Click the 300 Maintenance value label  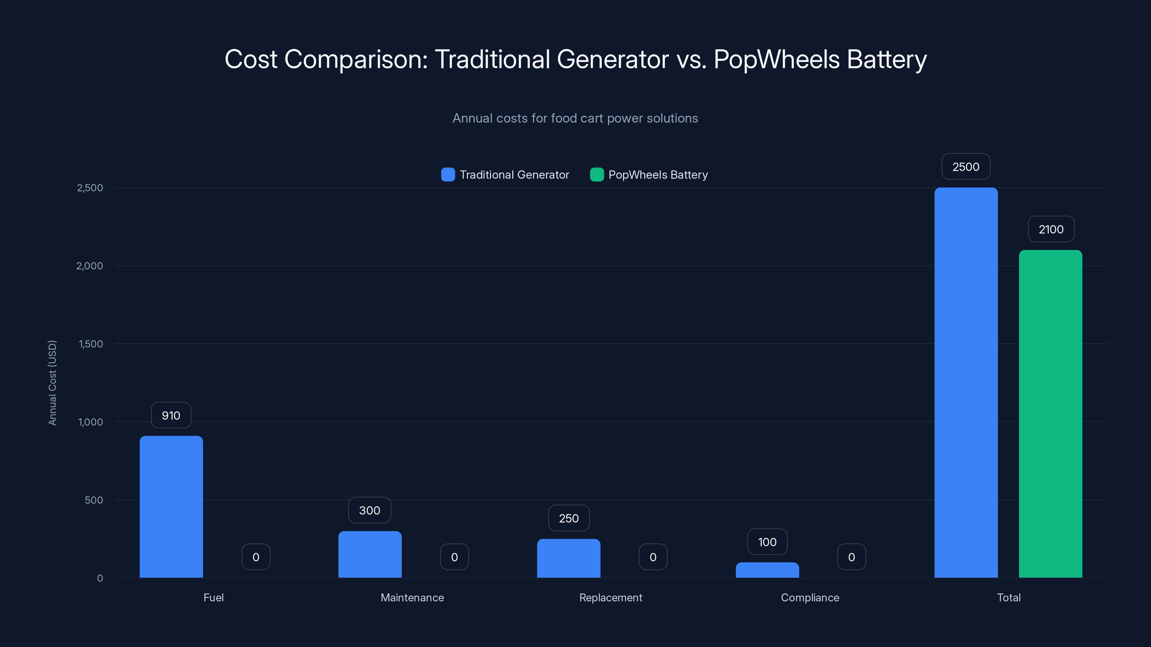[369, 510]
